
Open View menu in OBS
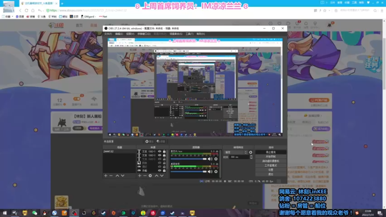click(x=130, y=34)
